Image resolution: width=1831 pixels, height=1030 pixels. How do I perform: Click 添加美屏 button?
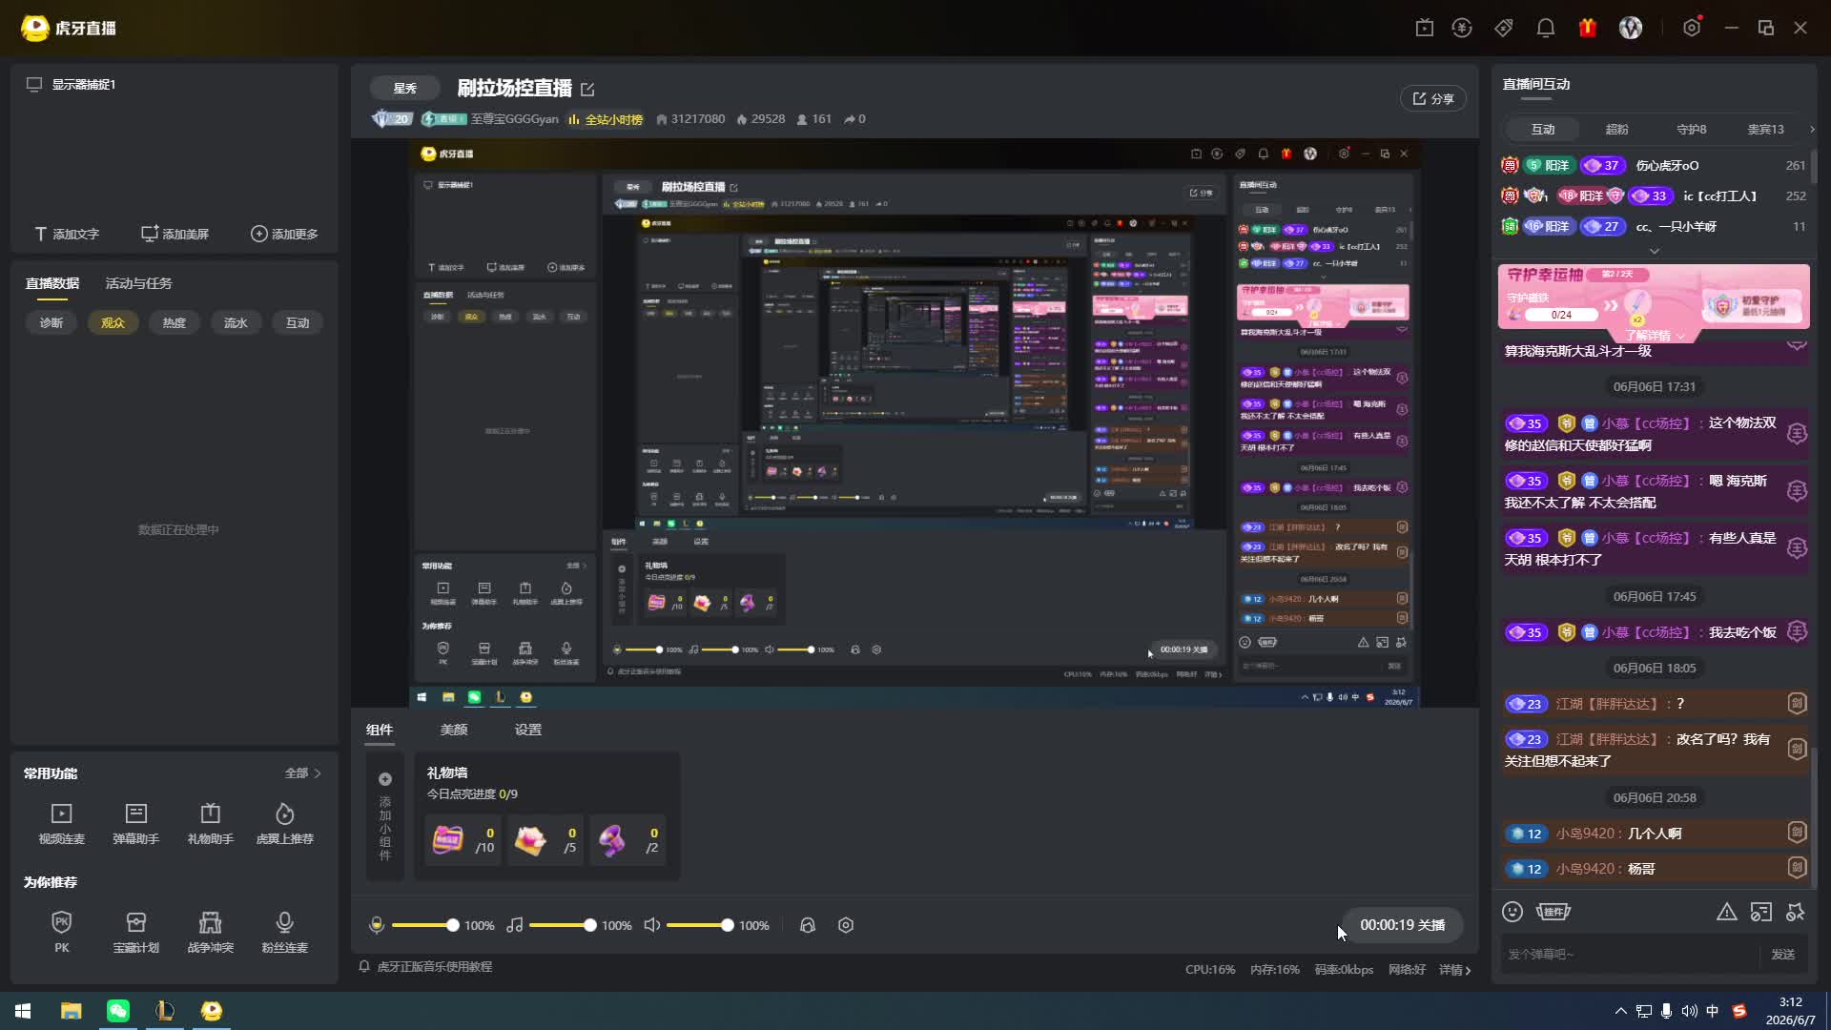point(175,234)
